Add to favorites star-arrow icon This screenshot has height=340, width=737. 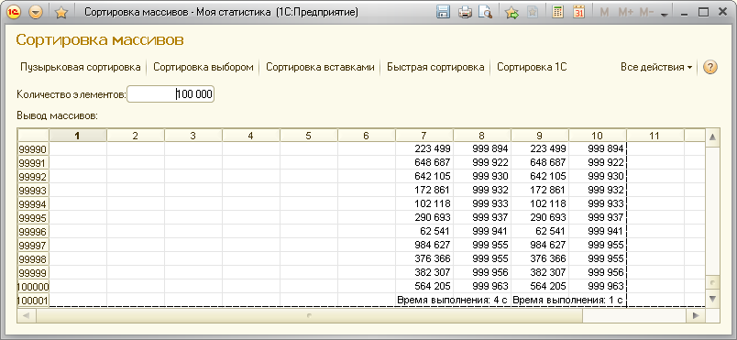511,13
